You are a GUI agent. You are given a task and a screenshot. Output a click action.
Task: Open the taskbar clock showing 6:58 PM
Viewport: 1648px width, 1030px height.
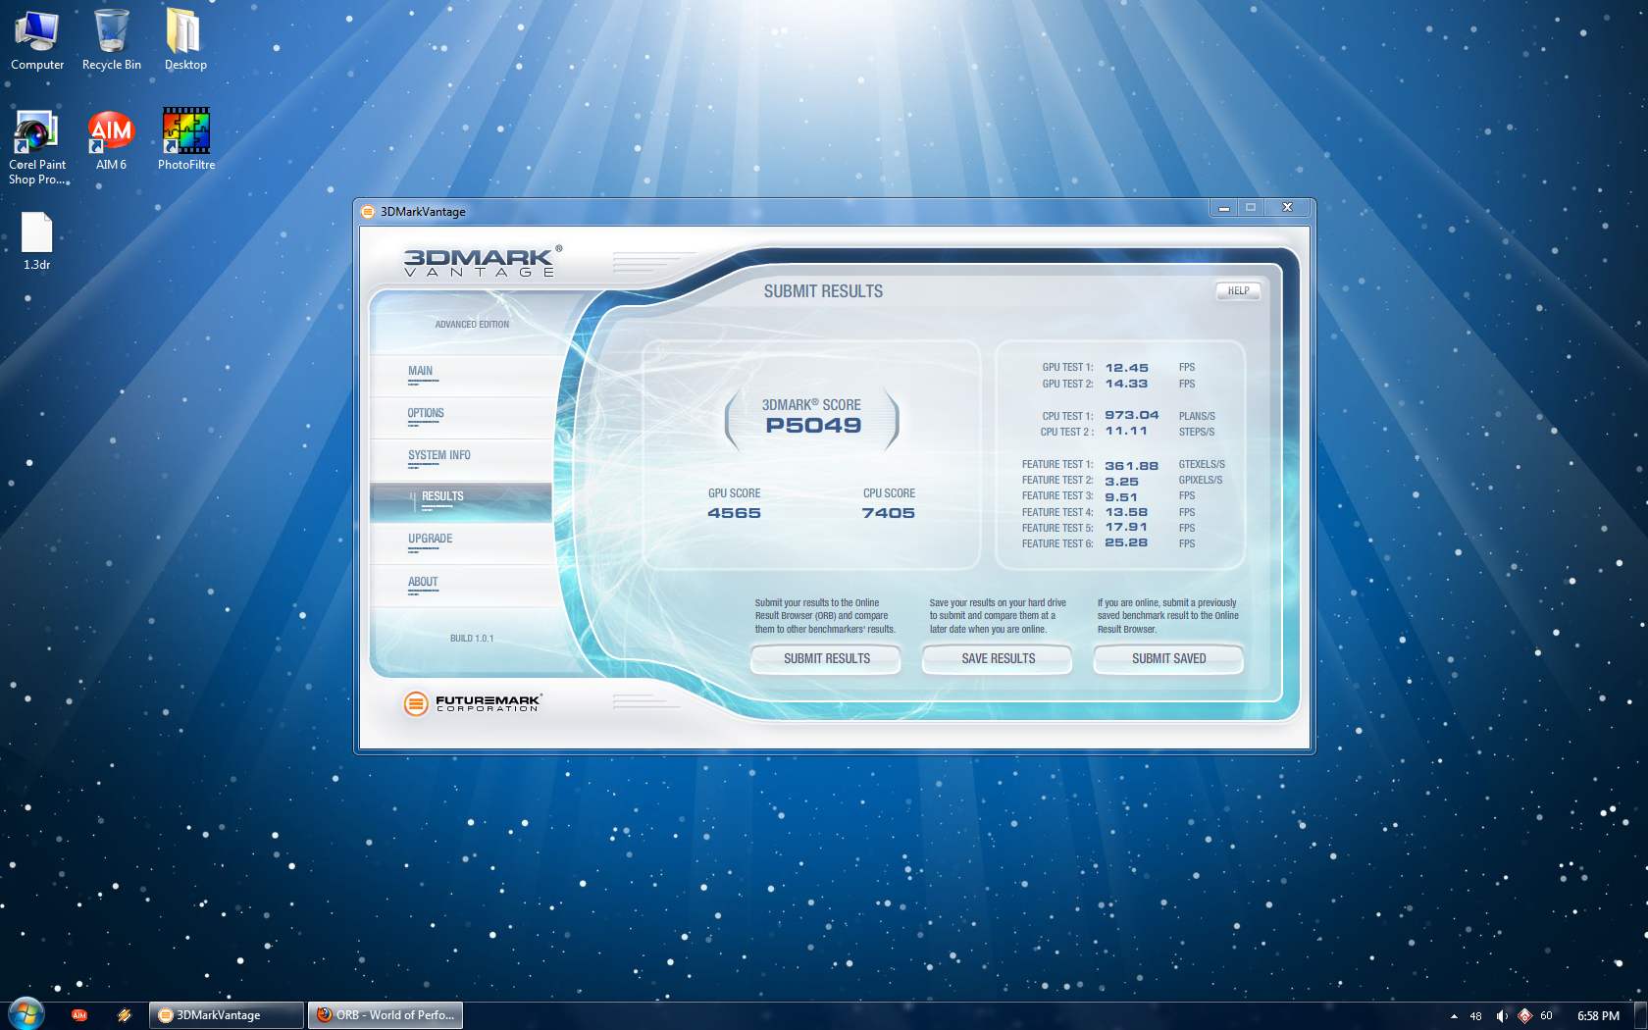pyautogui.click(x=1598, y=1016)
